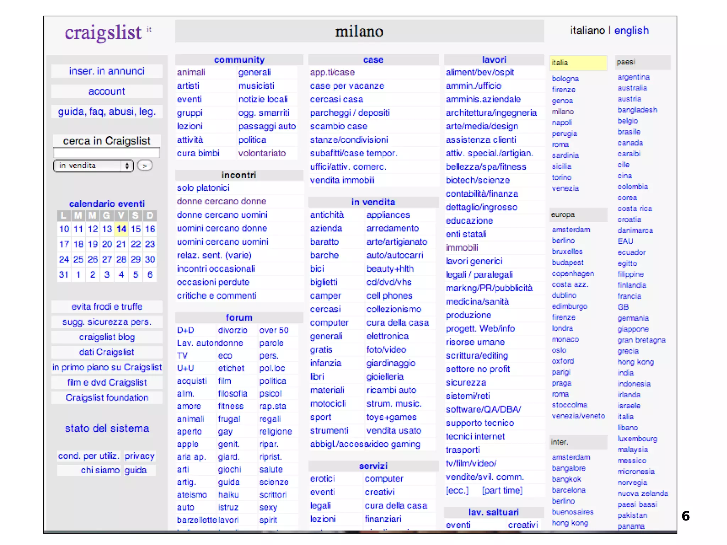Select bologna in the italia list
Screen dimensions: 727x545
565,78
